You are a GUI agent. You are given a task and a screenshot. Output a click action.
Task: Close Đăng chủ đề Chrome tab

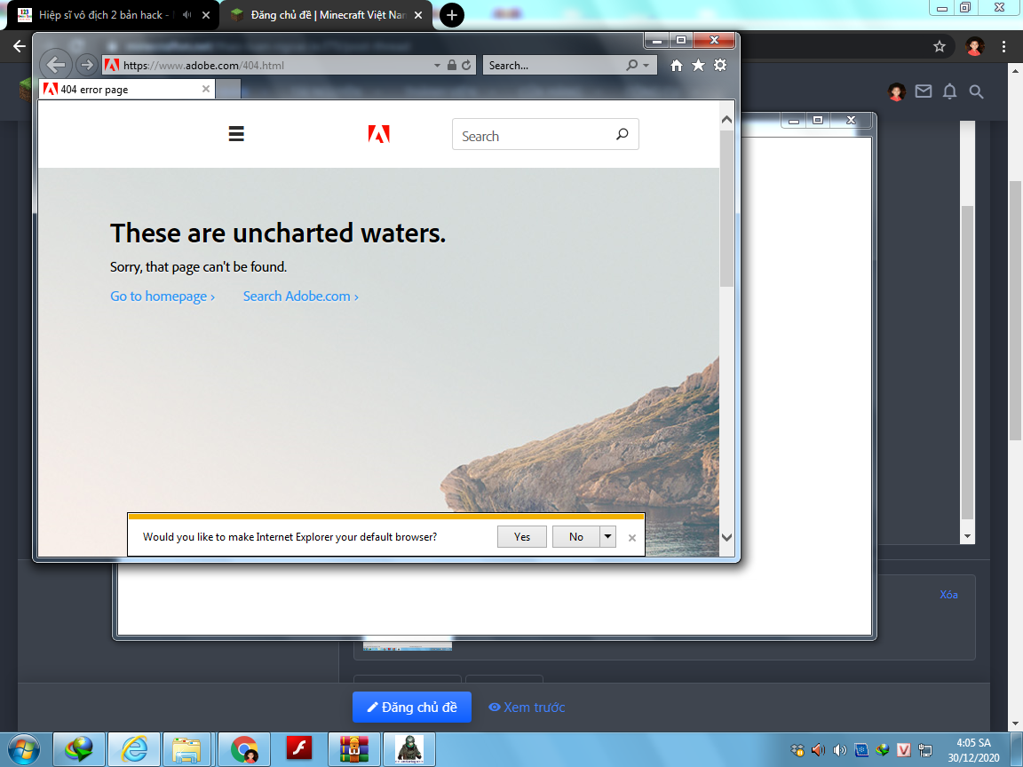tap(418, 15)
